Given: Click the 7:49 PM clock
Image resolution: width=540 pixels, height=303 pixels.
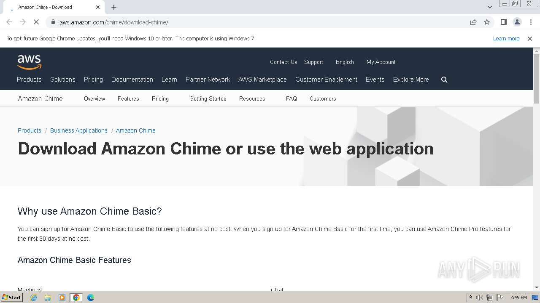Looking at the screenshot, I should pyautogui.click(x=518, y=298).
